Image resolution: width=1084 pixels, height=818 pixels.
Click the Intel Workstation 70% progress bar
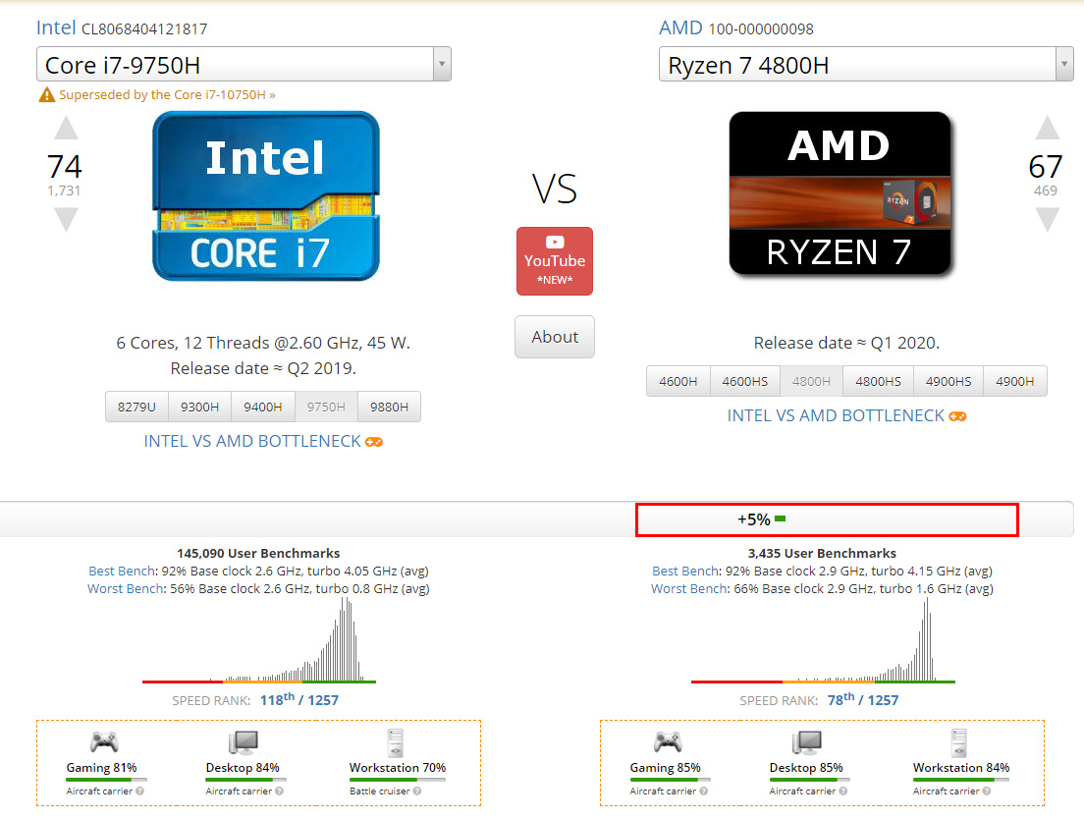click(x=398, y=780)
